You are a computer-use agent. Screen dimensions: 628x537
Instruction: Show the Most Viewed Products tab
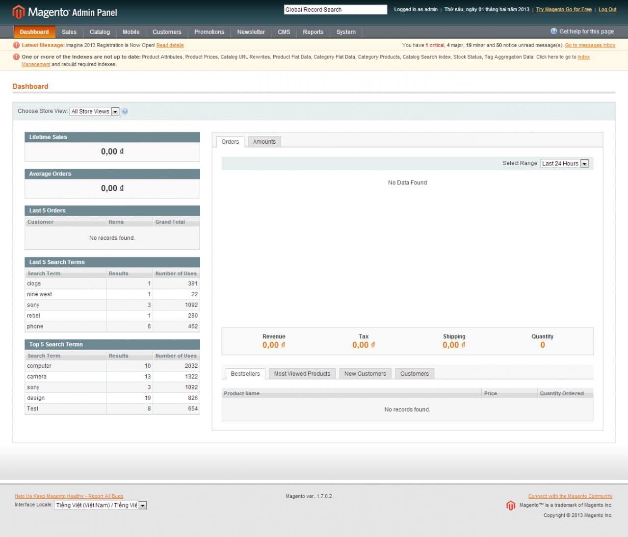(x=302, y=374)
